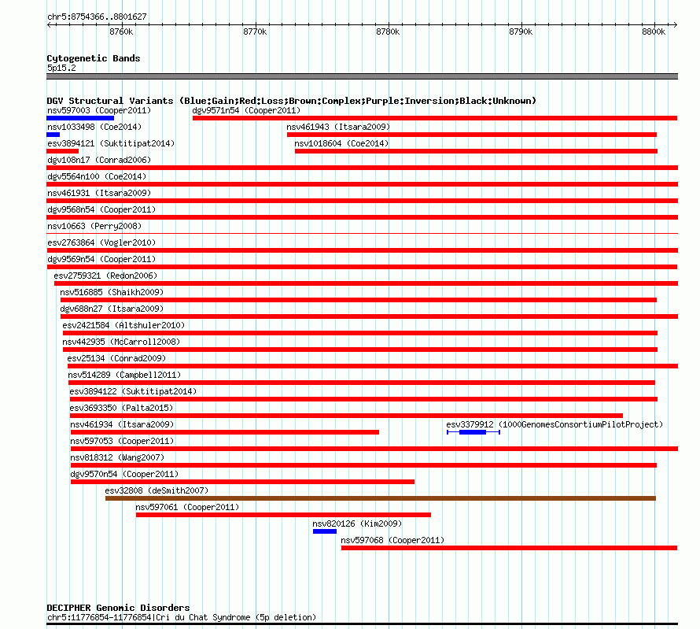Click the 8780k ruler tick label

coord(388,31)
